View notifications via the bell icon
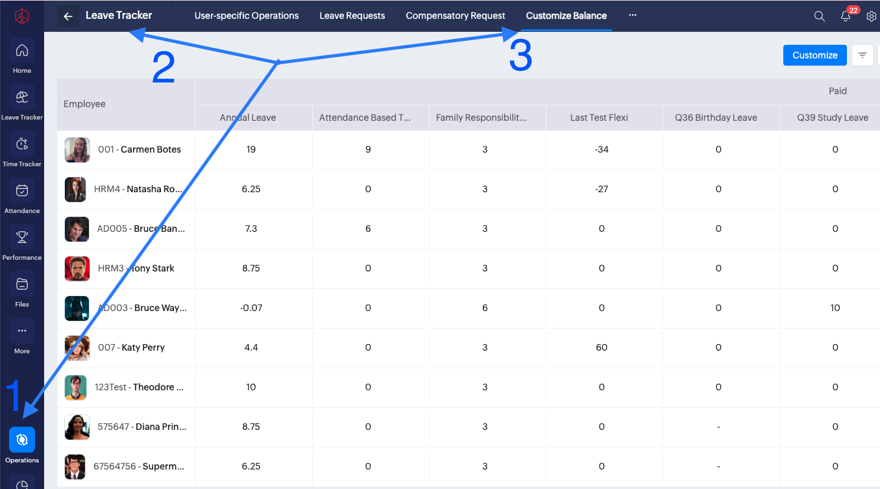This screenshot has width=880, height=489. coord(846,16)
